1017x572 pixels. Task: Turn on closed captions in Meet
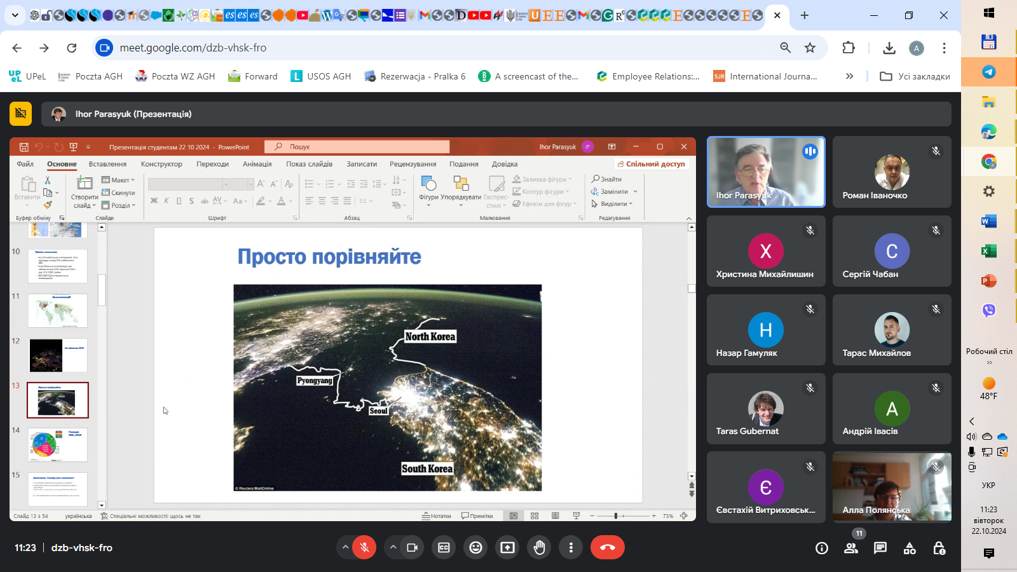pyautogui.click(x=444, y=547)
